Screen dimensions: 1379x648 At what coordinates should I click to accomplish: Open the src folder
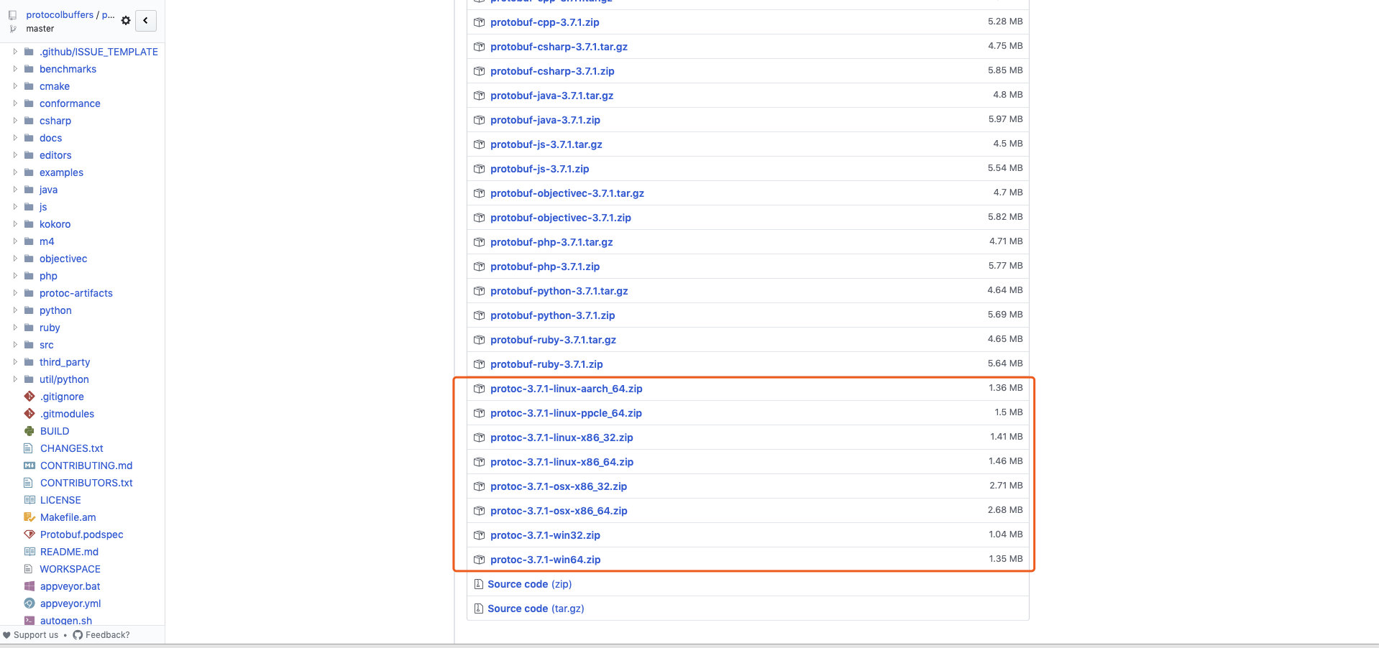coord(47,345)
